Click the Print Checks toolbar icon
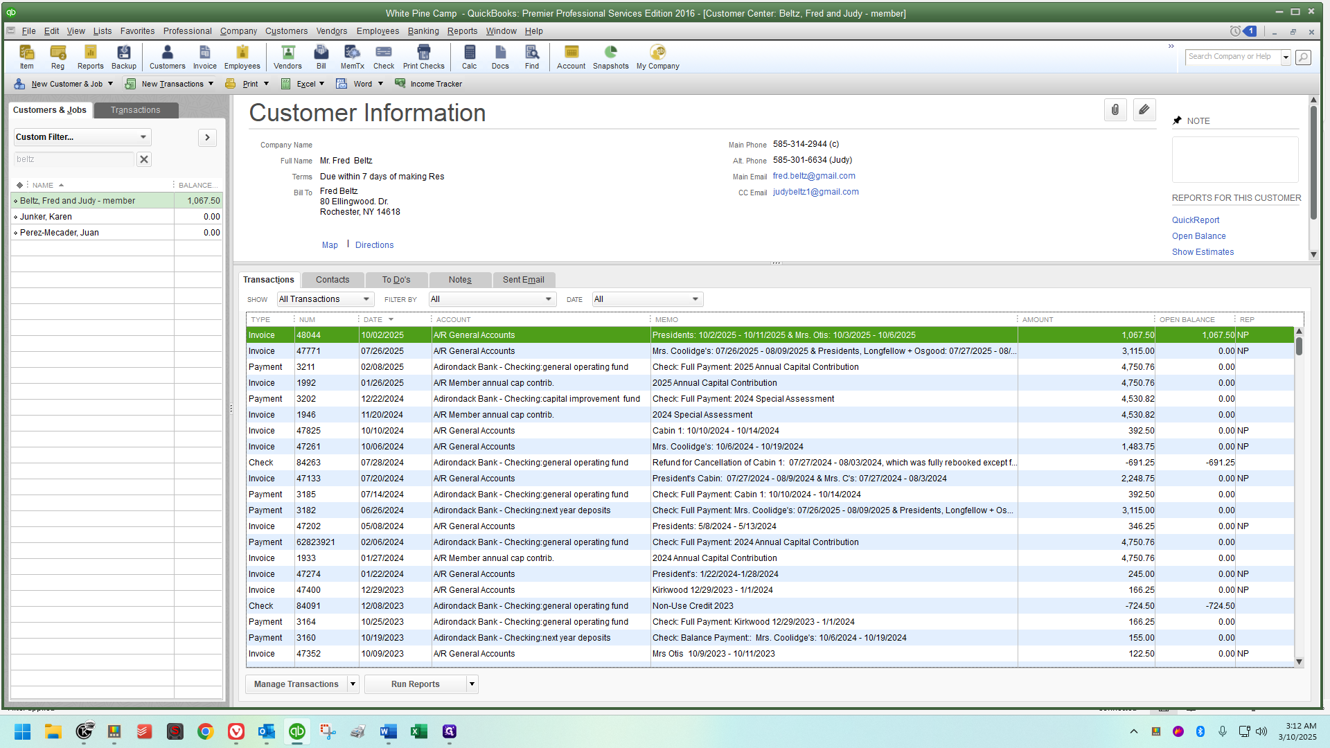Image resolution: width=1330 pixels, height=748 pixels. pyautogui.click(x=423, y=57)
